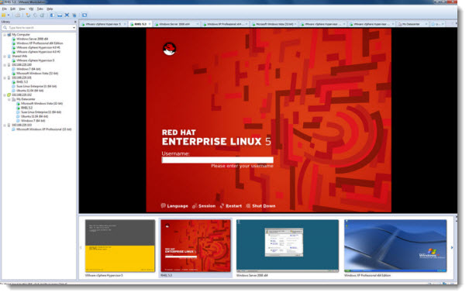Screen dimensions: 469x296
Task: Select Microsoft Windows XP Professional (32-bit) in library
Action: [44, 129]
